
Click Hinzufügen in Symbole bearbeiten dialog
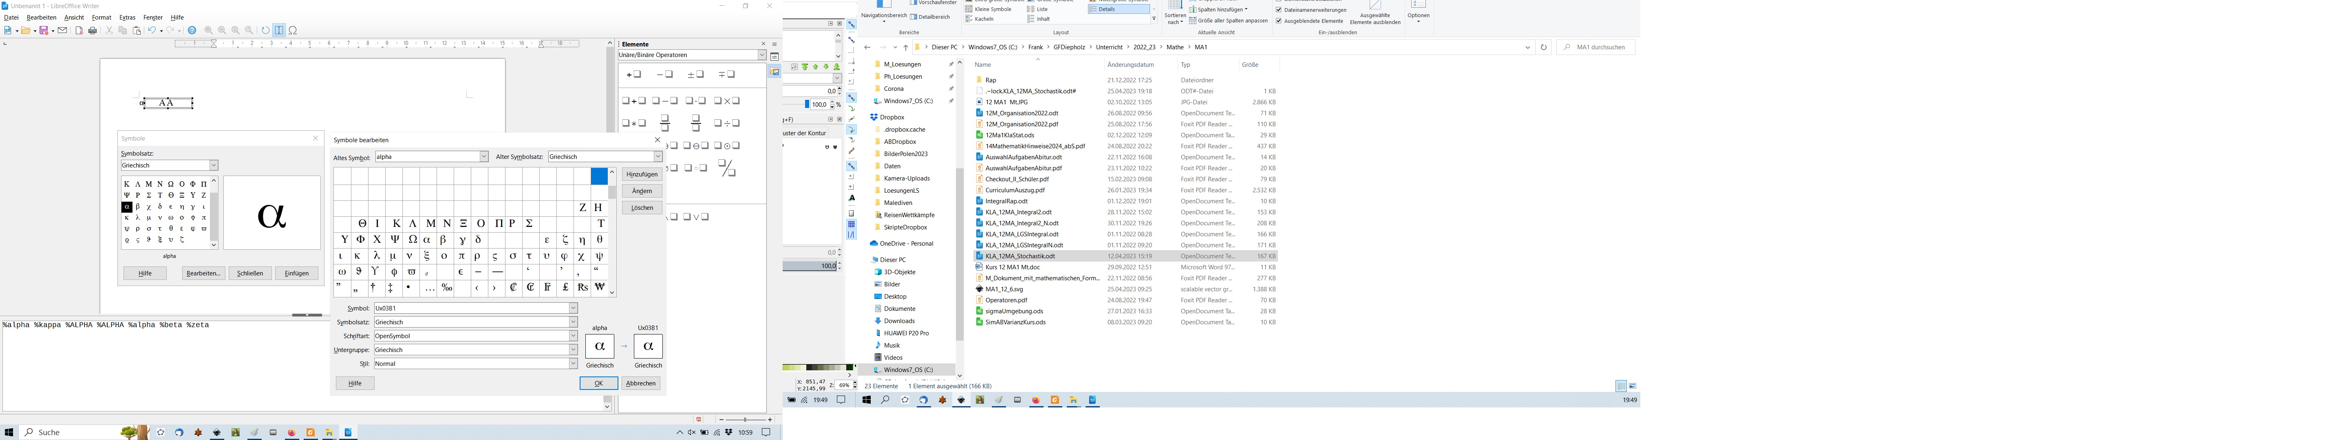click(642, 174)
